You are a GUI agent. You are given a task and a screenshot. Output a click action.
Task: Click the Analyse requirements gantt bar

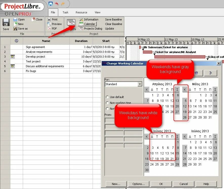[147, 52]
